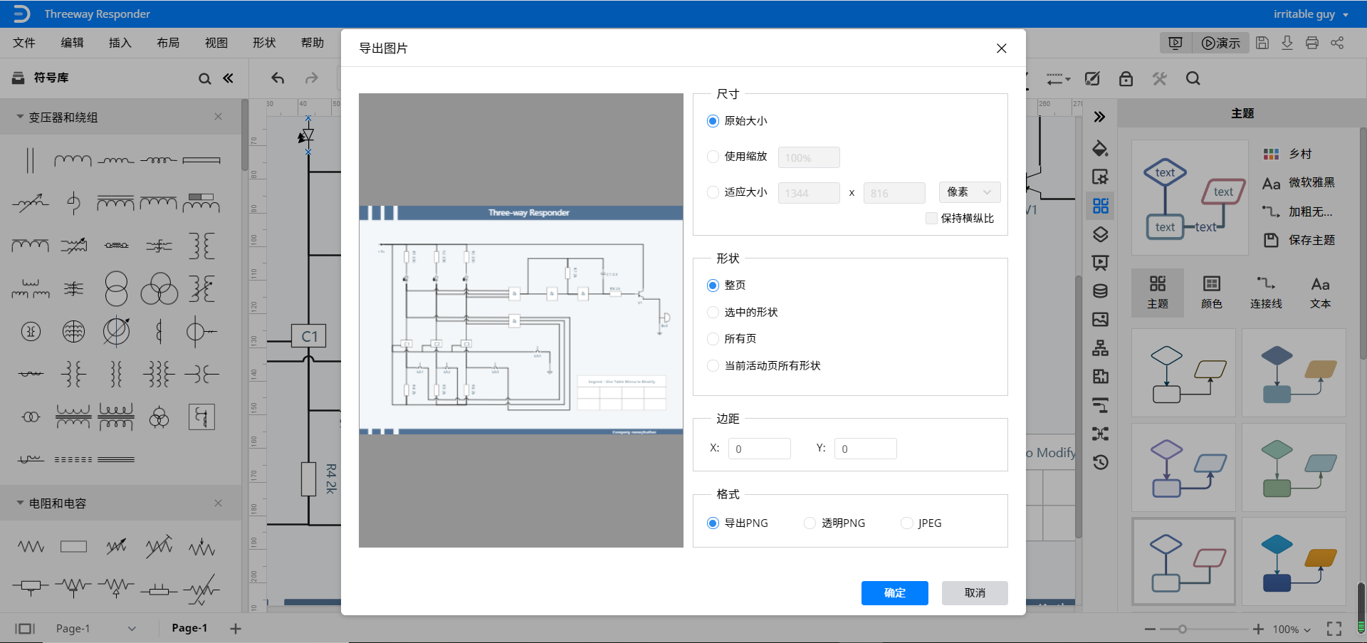Click the fullscreen icon in status bar
The width and height of the screenshot is (1367, 643).
click(x=1334, y=629)
